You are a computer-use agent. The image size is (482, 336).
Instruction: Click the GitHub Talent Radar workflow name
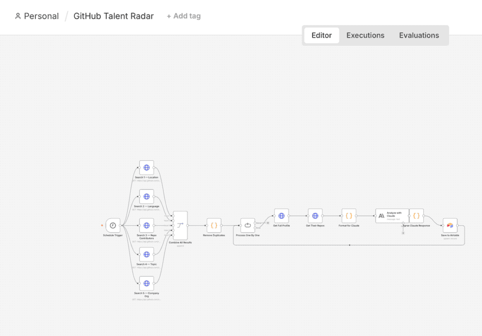113,16
